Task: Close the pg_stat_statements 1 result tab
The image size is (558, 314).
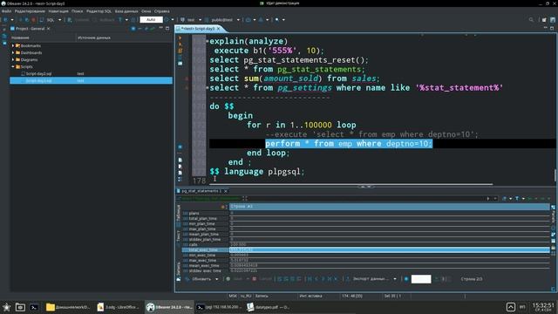Action: click(226, 191)
